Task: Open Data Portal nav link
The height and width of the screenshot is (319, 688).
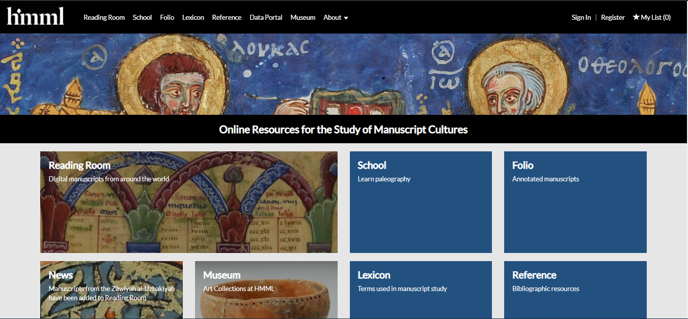Action: coord(266,17)
